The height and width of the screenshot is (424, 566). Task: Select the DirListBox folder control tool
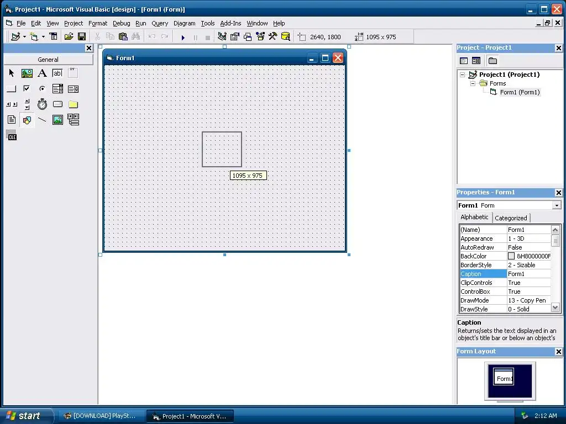74,104
